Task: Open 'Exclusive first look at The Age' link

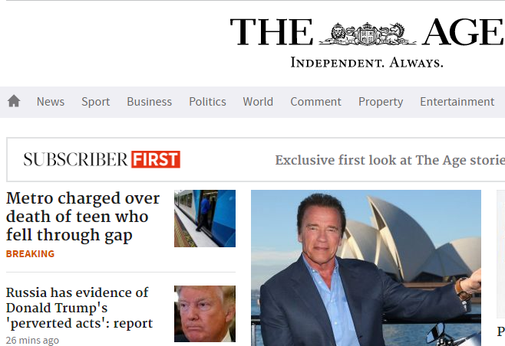Action: pos(390,160)
